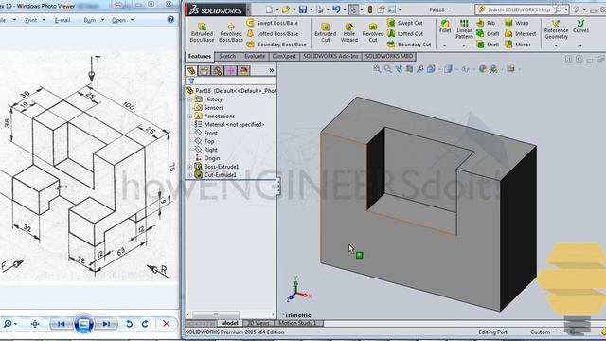
Task: Open the SolidWorks logo menu arrow
Action: coord(248,9)
